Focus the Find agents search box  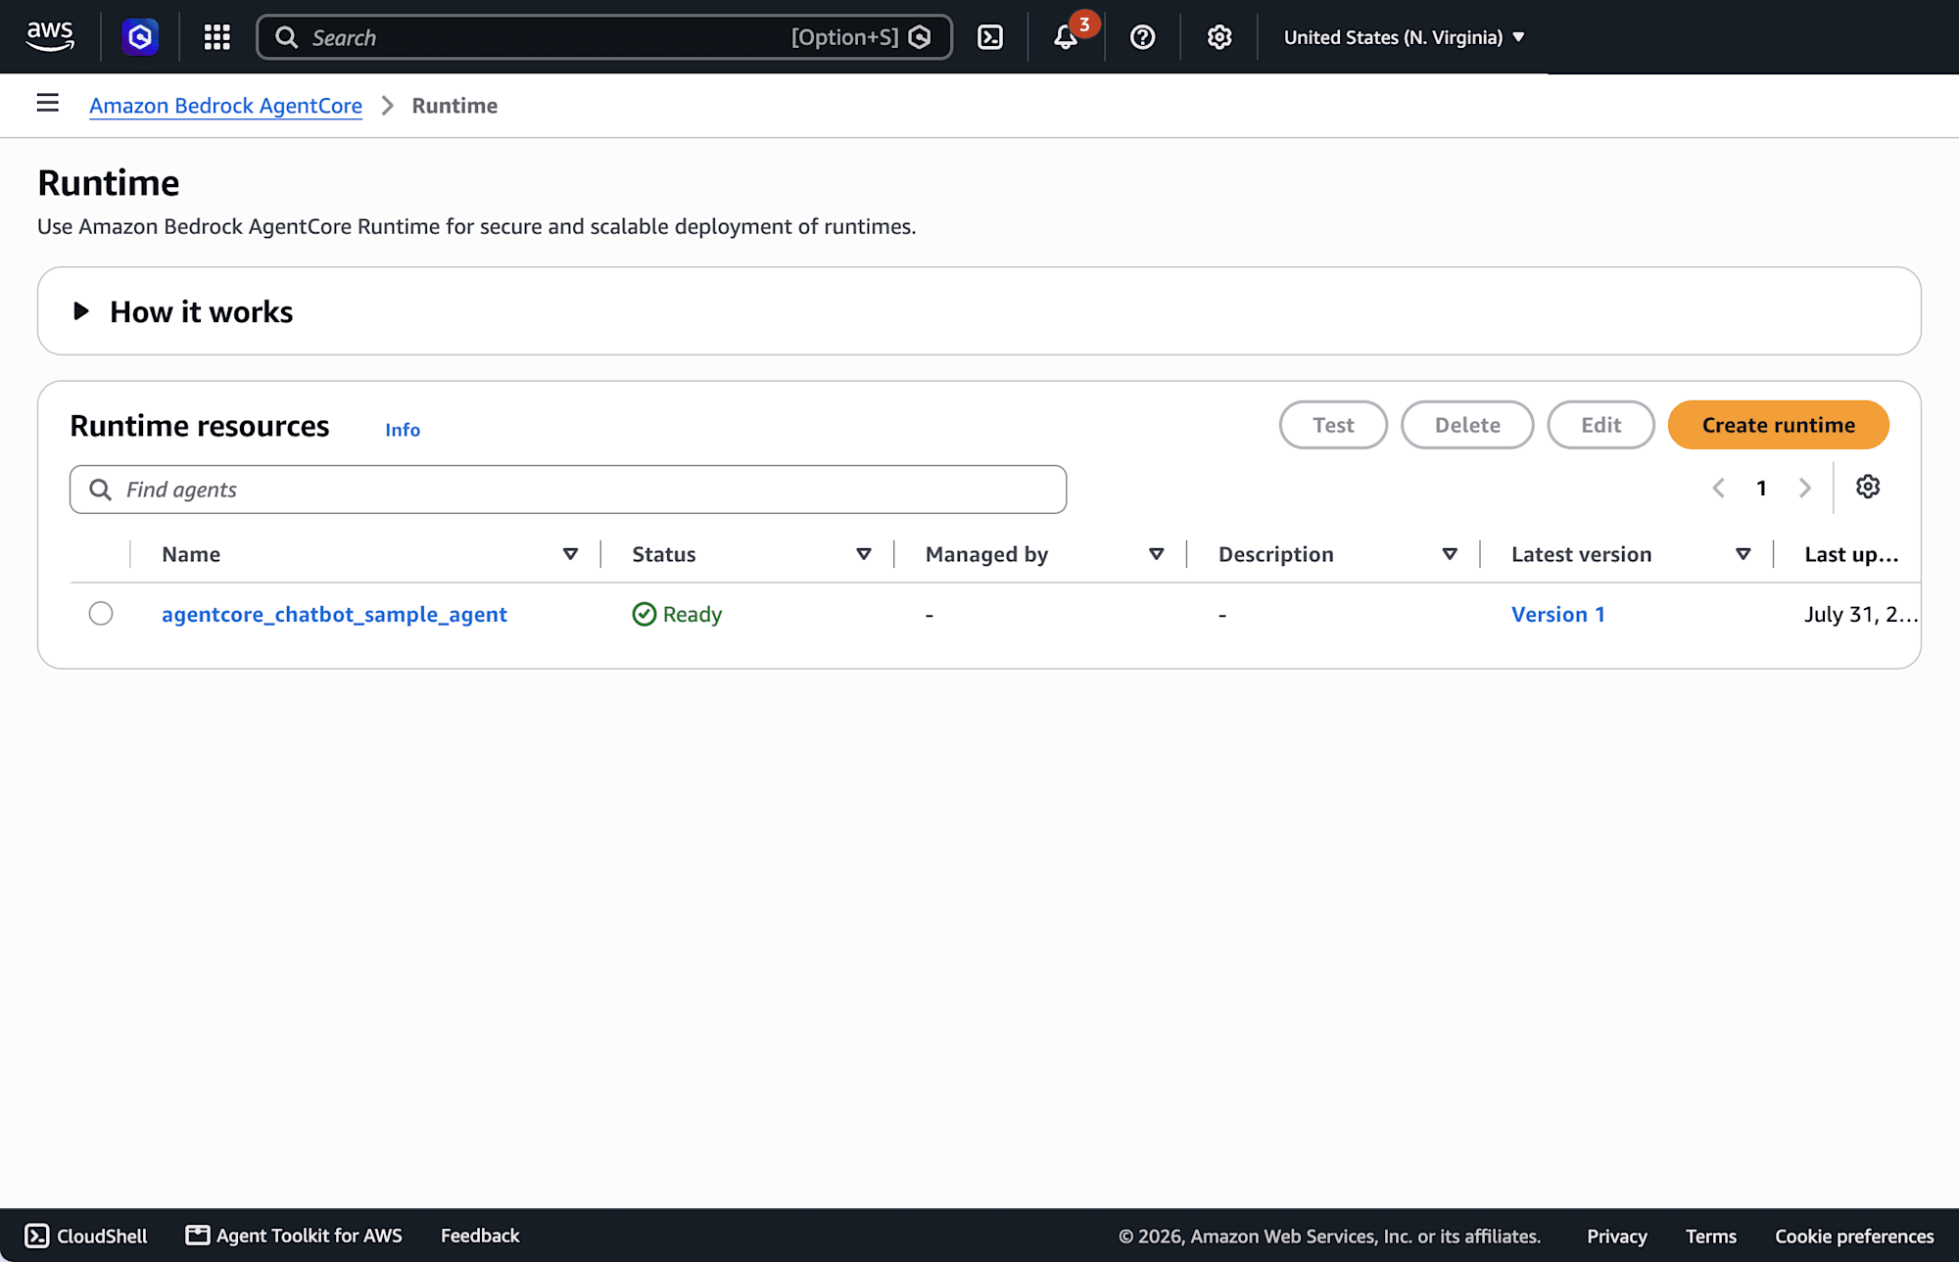[x=568, y=490]
